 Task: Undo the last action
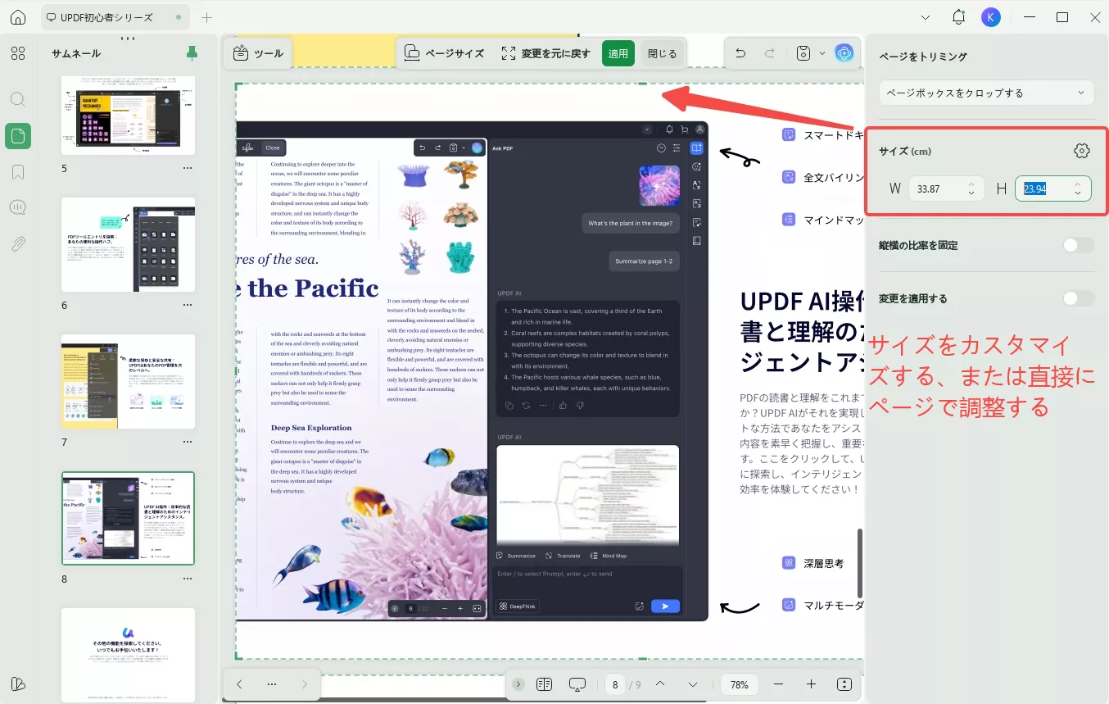click(x=740, y=53)
